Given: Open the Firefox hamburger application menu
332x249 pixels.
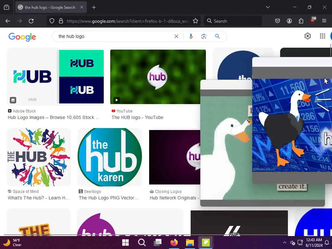Looking at the screenshot, I should (x=324, y=21).
